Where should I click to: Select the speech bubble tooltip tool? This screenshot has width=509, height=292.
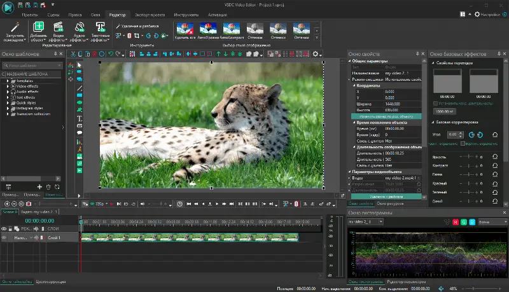tap(80, 133)
